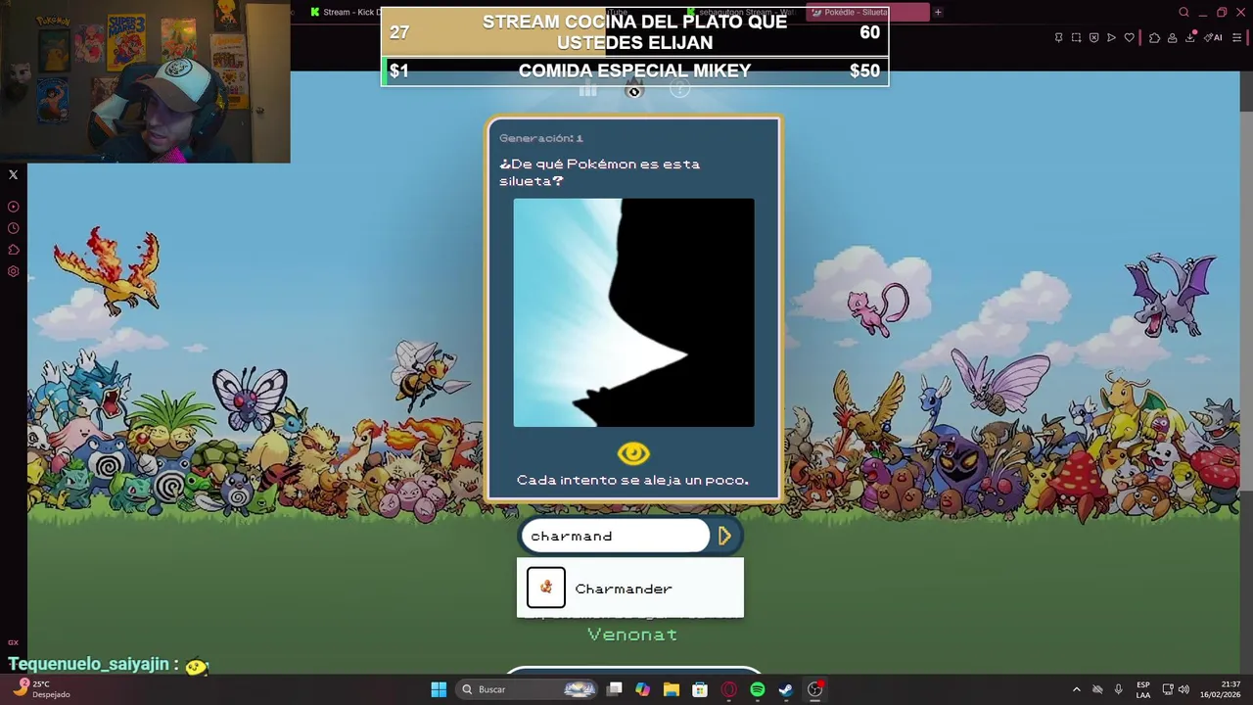
Task: Click the pin icon in browser toolbar
Action: [1058, 38]
